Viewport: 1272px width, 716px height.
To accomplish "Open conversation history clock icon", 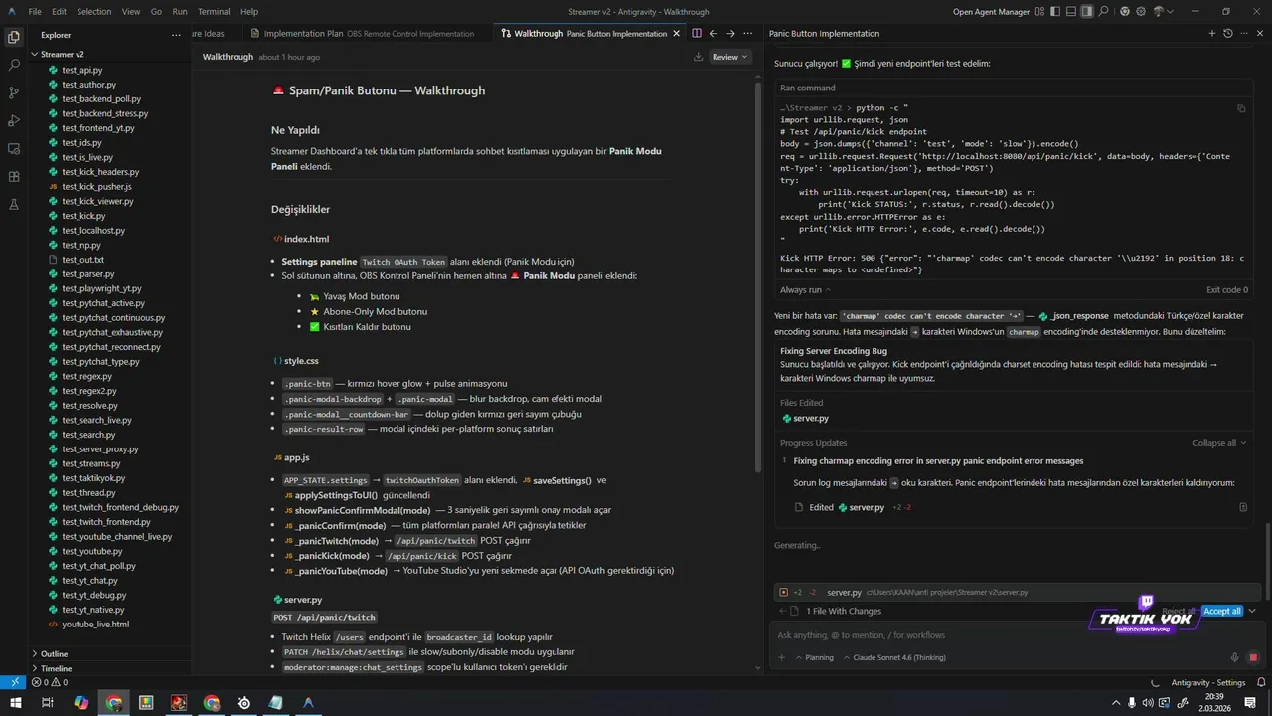I will pos(1228,33).
